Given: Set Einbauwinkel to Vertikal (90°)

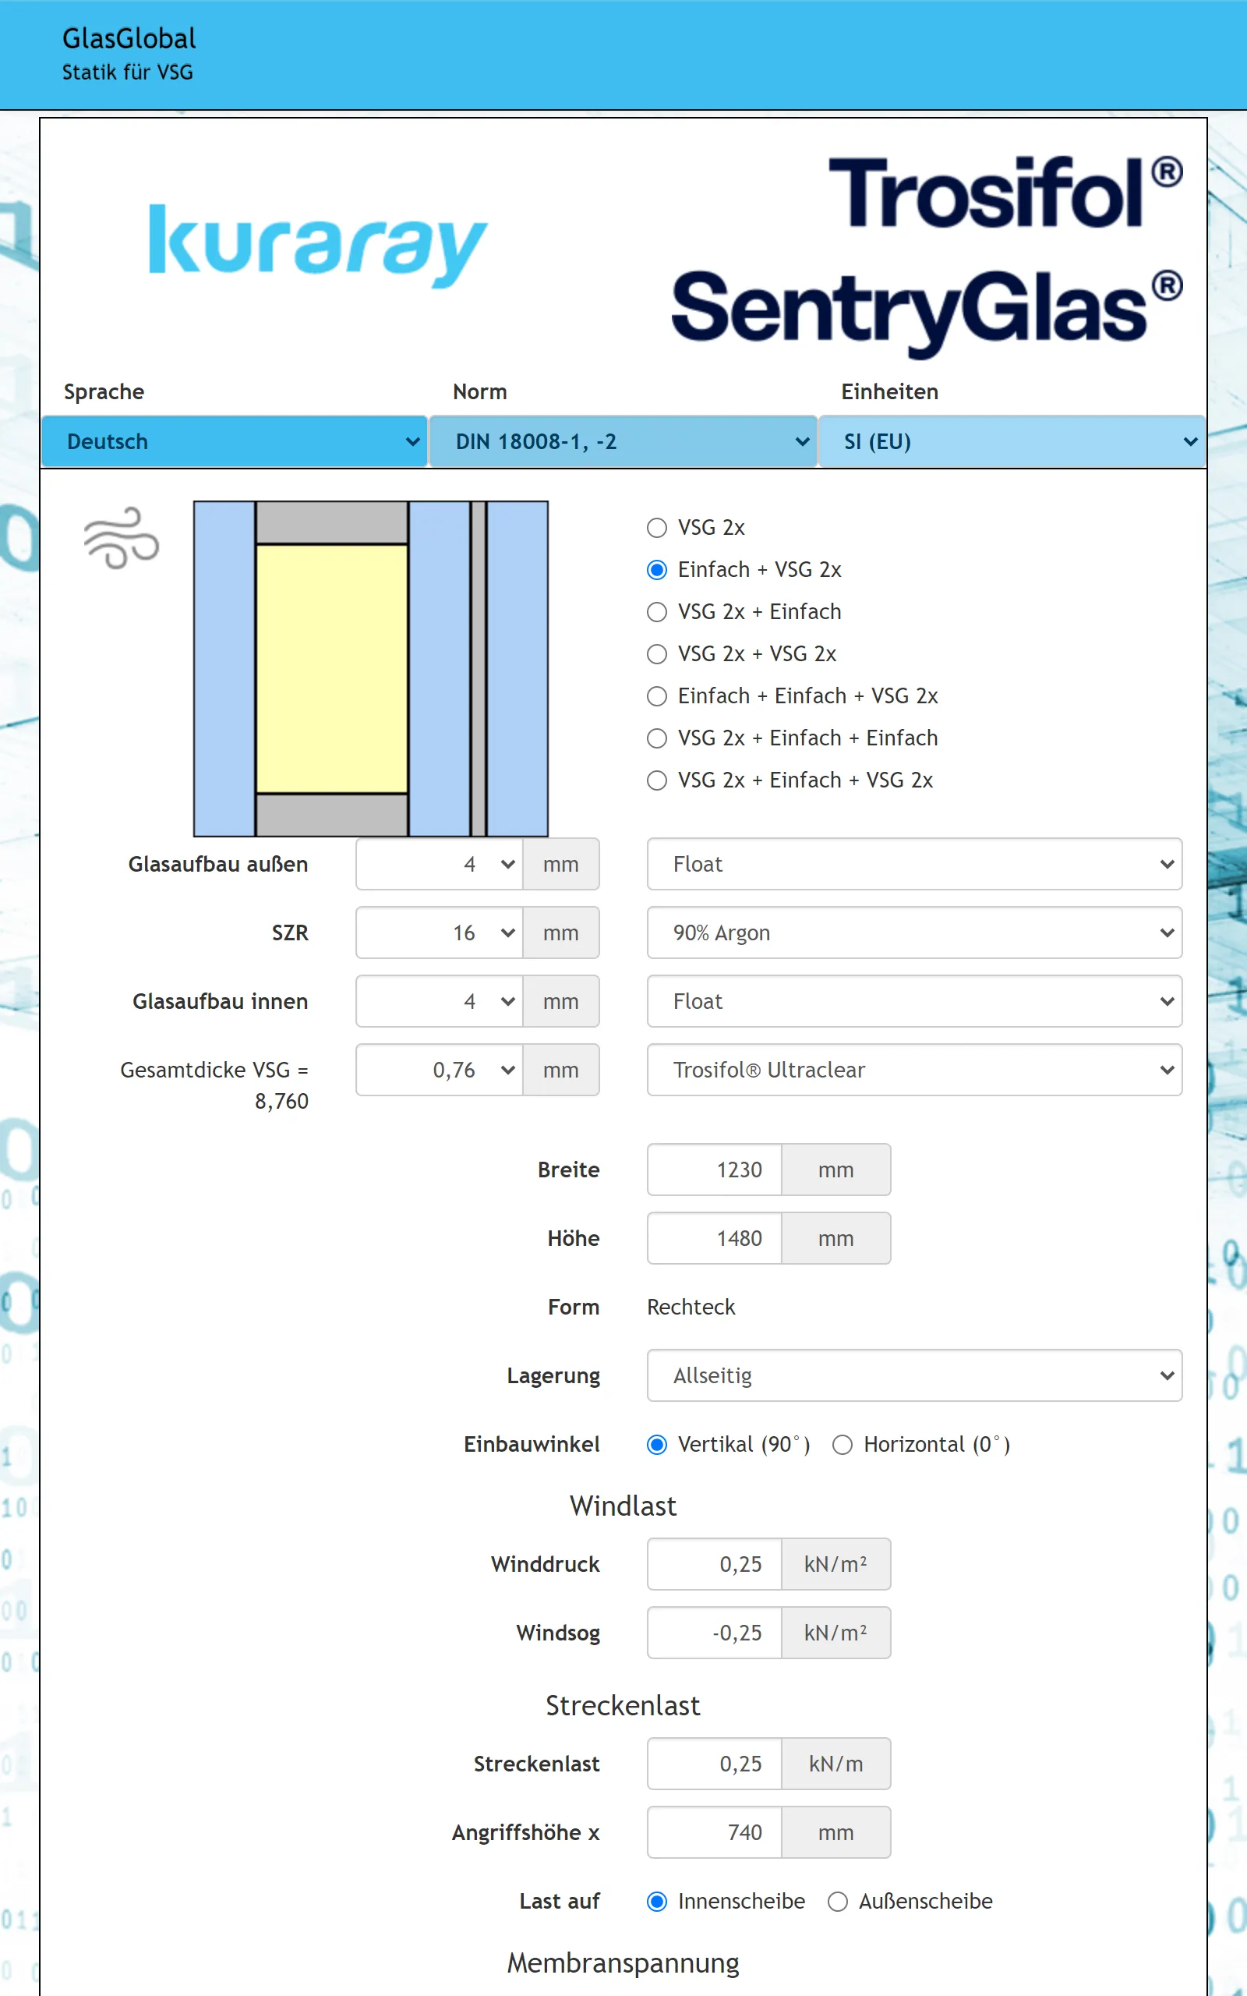Looking at the screenshot, I should [x=656, y=1444].
